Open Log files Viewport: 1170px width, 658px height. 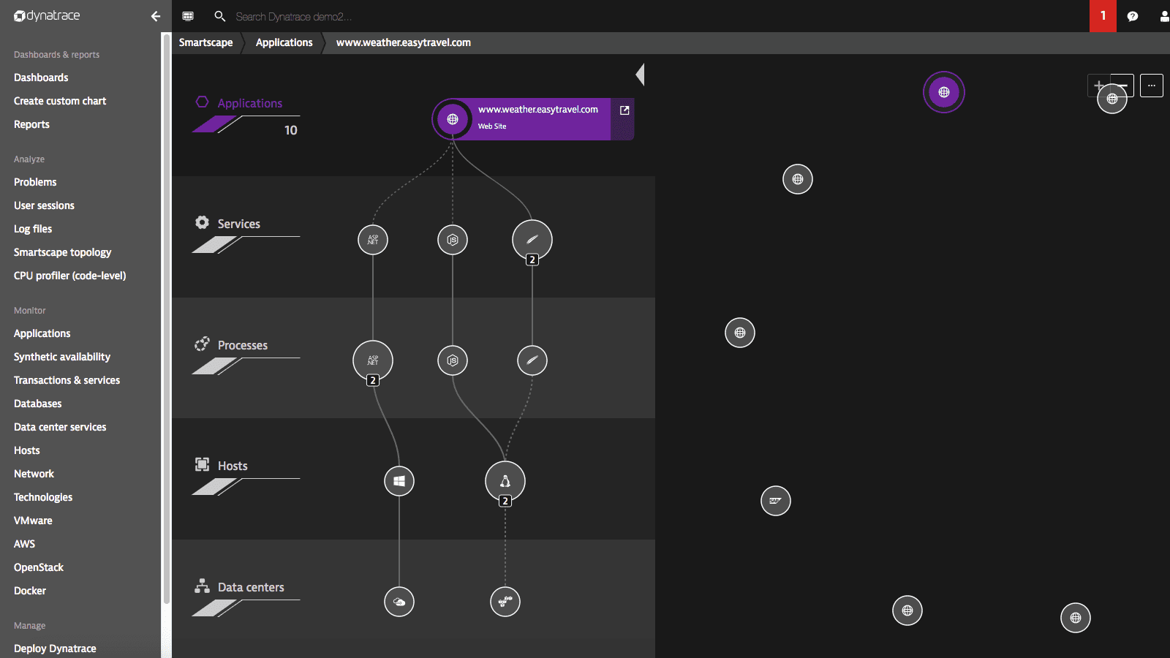click(x=33, y=229)
